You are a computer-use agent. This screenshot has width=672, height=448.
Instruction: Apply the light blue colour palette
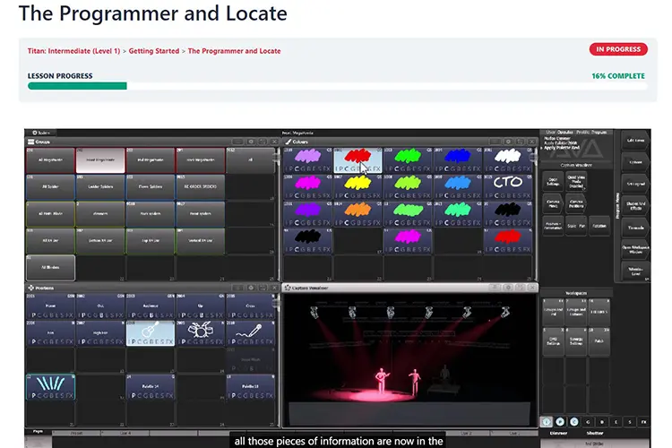458,187
